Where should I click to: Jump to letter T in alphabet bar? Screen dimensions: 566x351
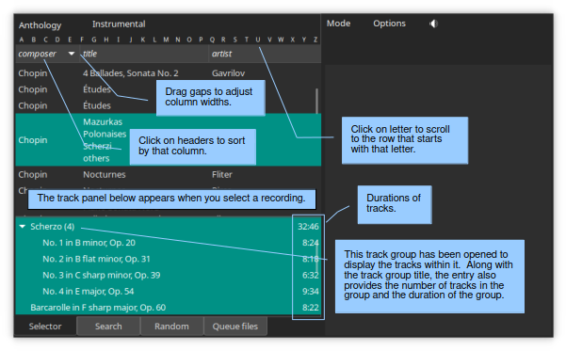pos(247,40)
